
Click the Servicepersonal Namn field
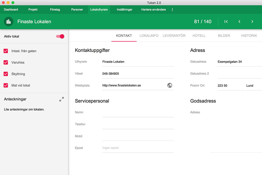pyautogui.click(x=138, y=113)
